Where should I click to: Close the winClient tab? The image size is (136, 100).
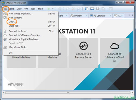point(86,16)
